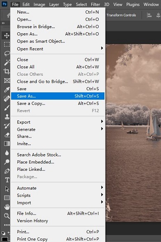Choose Save As from File menu
The width and height of the screenshot is (161, 242).
click(58, 96)
